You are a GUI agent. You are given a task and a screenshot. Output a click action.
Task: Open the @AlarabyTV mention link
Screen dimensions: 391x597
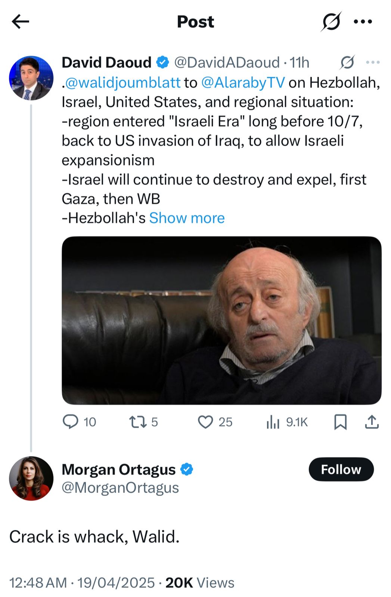[x=243, y=82]
